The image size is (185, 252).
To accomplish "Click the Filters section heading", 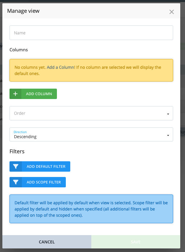I will tap(17, 151).
